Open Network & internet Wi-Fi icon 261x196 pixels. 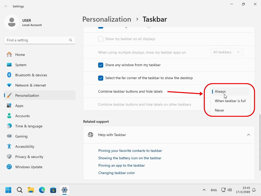coord(9,85)
